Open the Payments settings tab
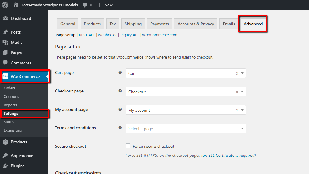The image size is (309, 174). coord(159,24)
